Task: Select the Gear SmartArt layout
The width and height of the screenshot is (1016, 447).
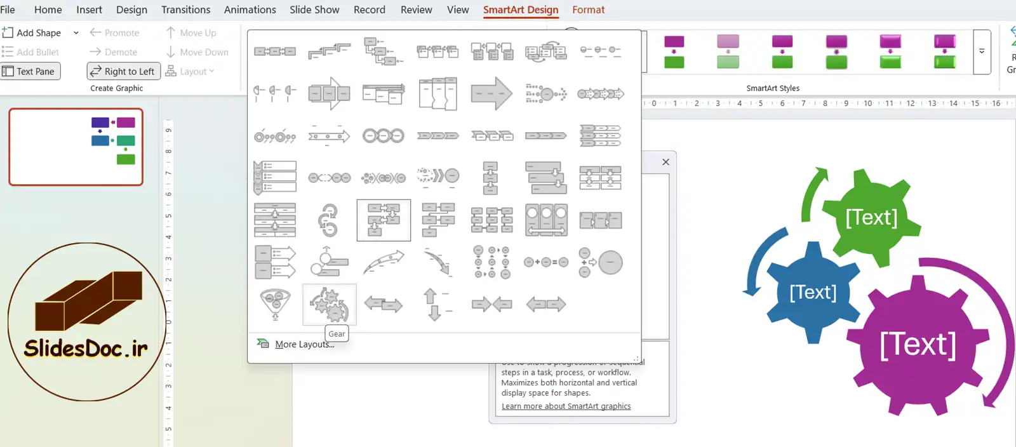Action: [329, 305]
